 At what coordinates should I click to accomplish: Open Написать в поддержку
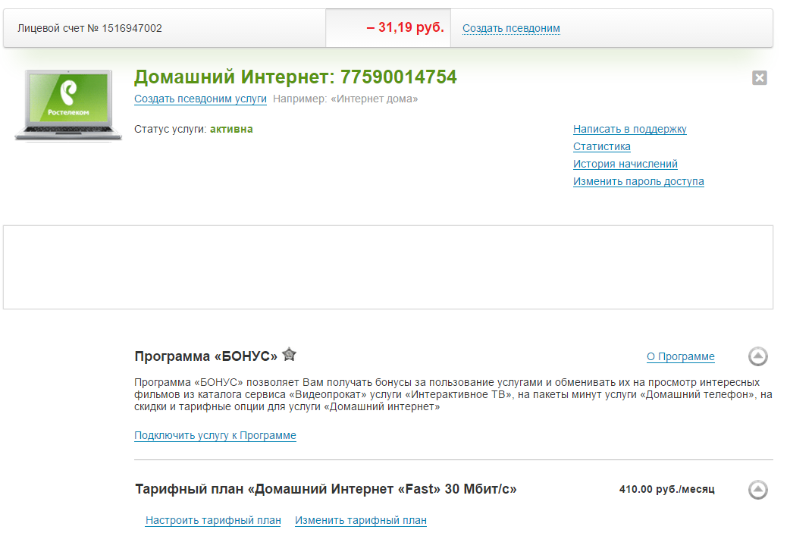point(629,129)
